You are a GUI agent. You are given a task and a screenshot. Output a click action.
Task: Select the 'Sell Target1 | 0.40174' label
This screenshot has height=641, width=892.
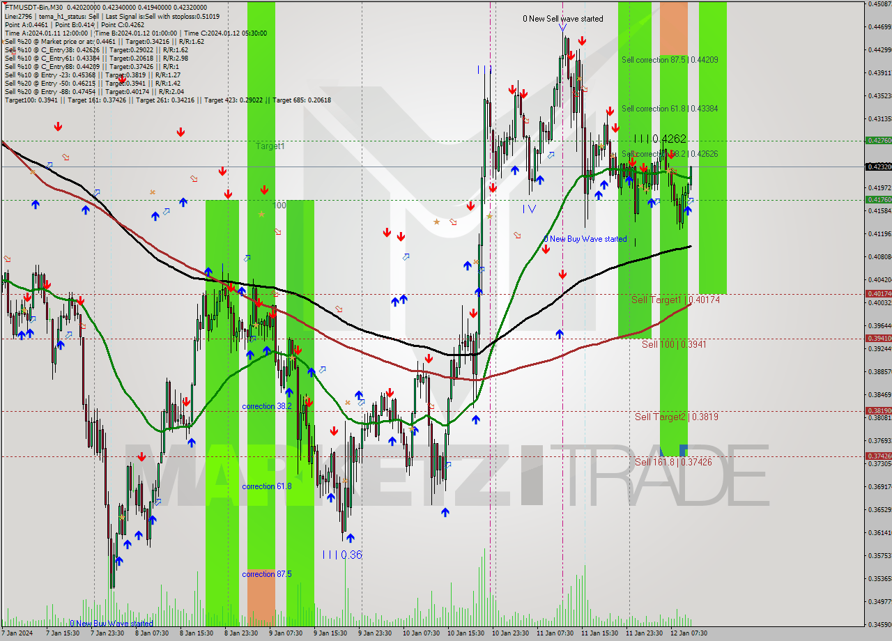click(675, 300)
